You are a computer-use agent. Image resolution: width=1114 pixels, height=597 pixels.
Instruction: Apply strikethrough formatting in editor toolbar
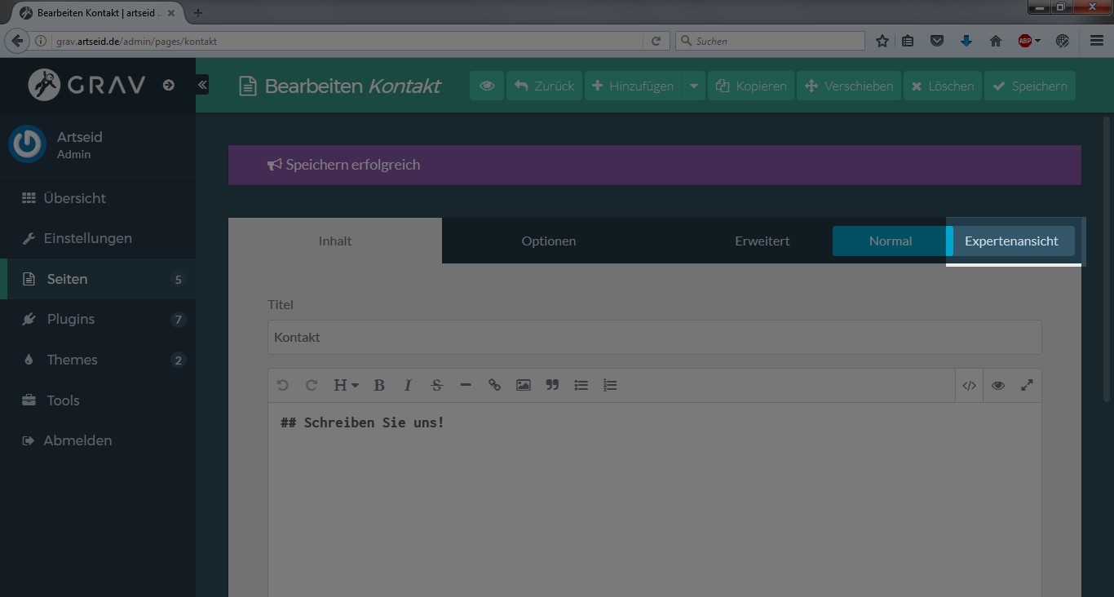pyautogui.click(x=436, y=386)
